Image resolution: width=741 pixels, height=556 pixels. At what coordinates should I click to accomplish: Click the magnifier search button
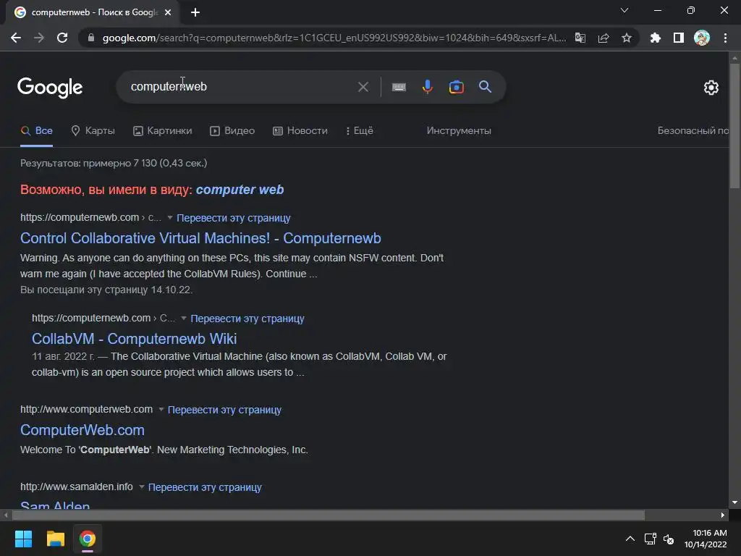[x=486, y=87]
